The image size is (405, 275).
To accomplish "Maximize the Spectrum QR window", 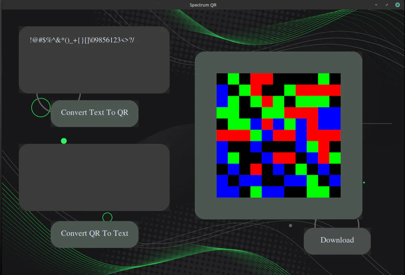I will [387, 5].
